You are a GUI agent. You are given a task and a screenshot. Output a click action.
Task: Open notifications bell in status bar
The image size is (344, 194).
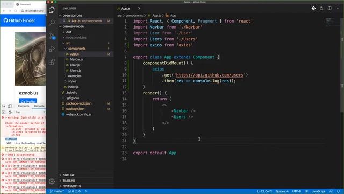[339, 191]
